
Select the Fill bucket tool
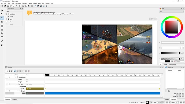coord(2,45)
